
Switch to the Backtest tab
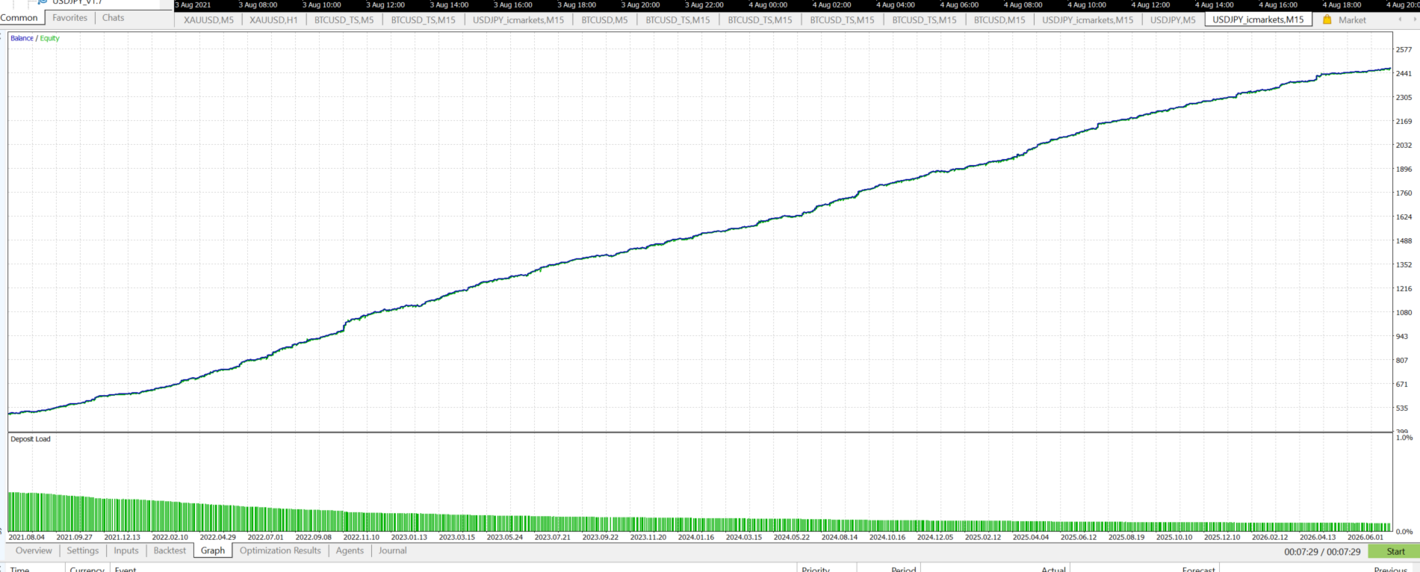[x=170, y=551]
